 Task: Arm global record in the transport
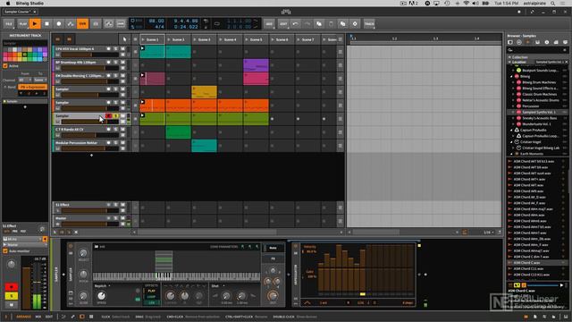tap(59, 24)
